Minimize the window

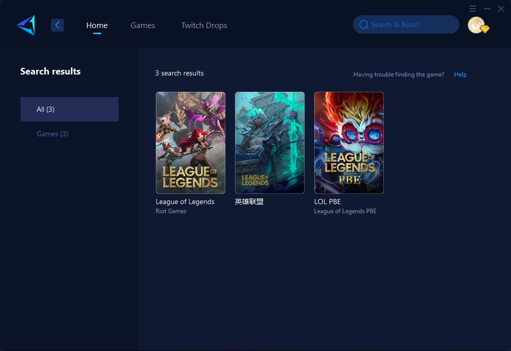(487, 9)
